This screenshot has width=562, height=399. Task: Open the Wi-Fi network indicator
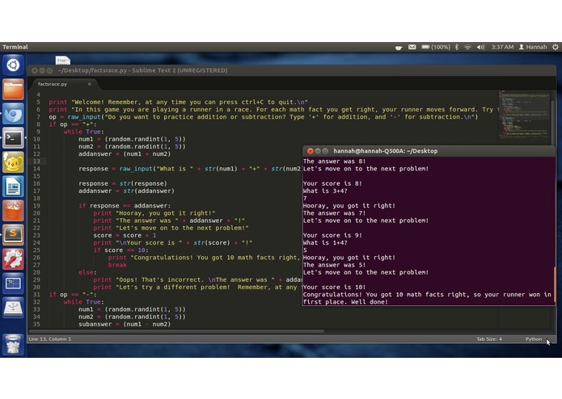[467, 47]
